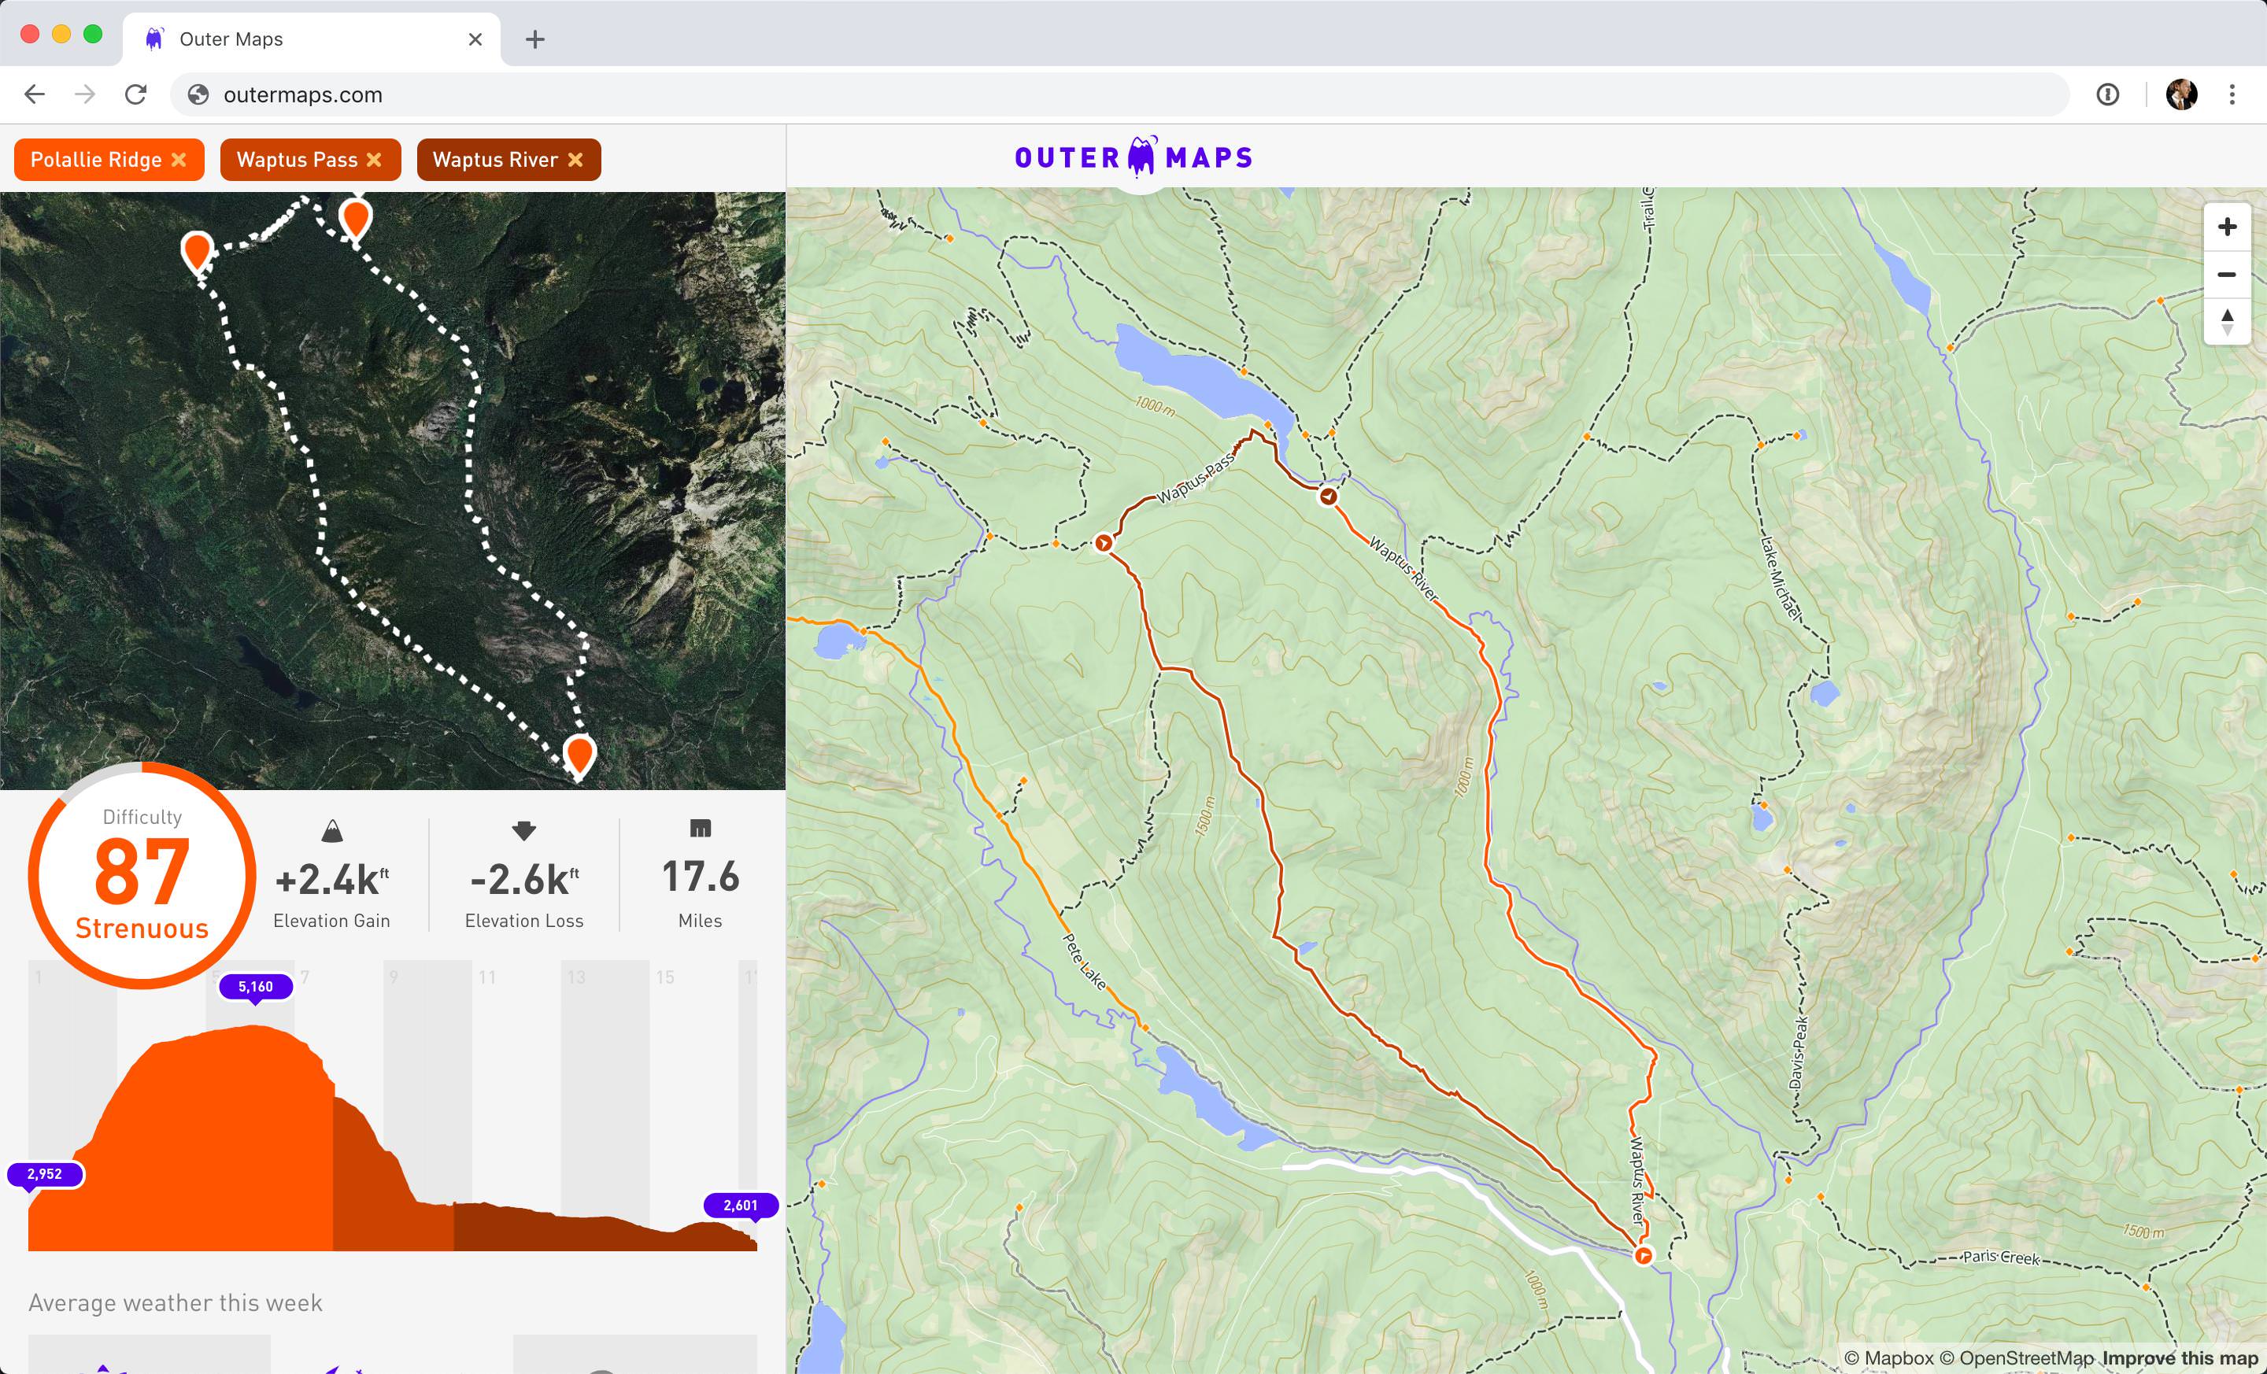The width and height of the screenshot is (2267, 1374).
Task: Open the Improve this map link
Action: 2180,1358
